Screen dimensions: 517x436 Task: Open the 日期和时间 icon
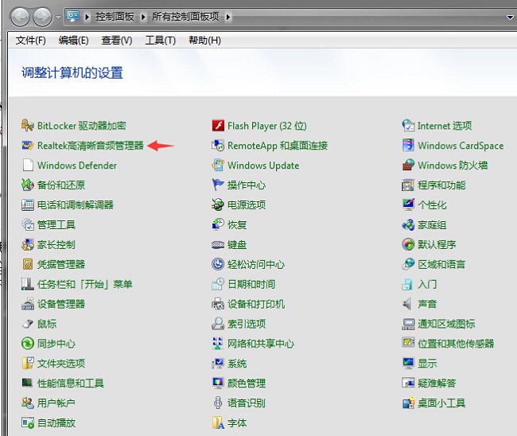[218, 284]
